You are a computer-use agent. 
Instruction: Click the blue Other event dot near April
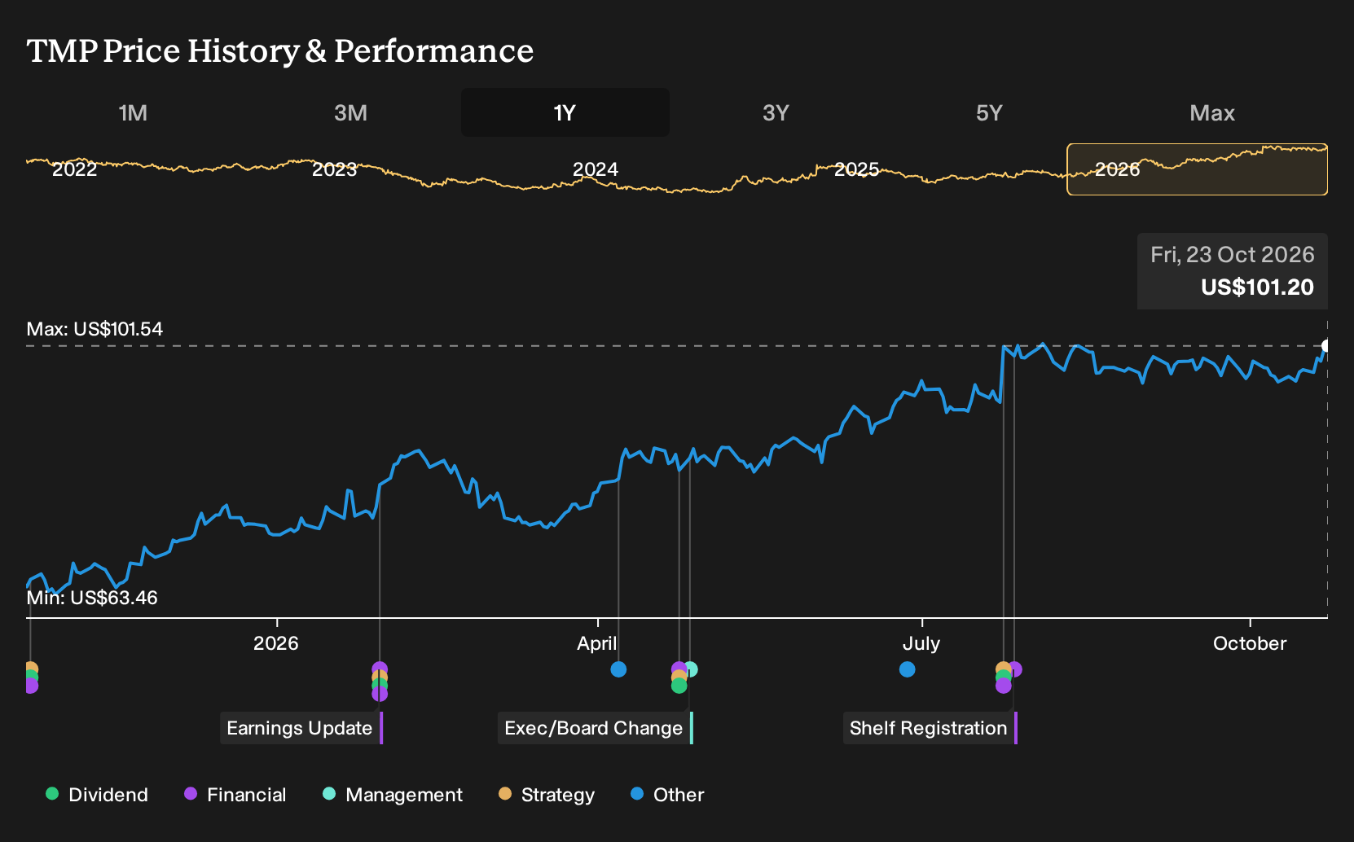point(618,669)
